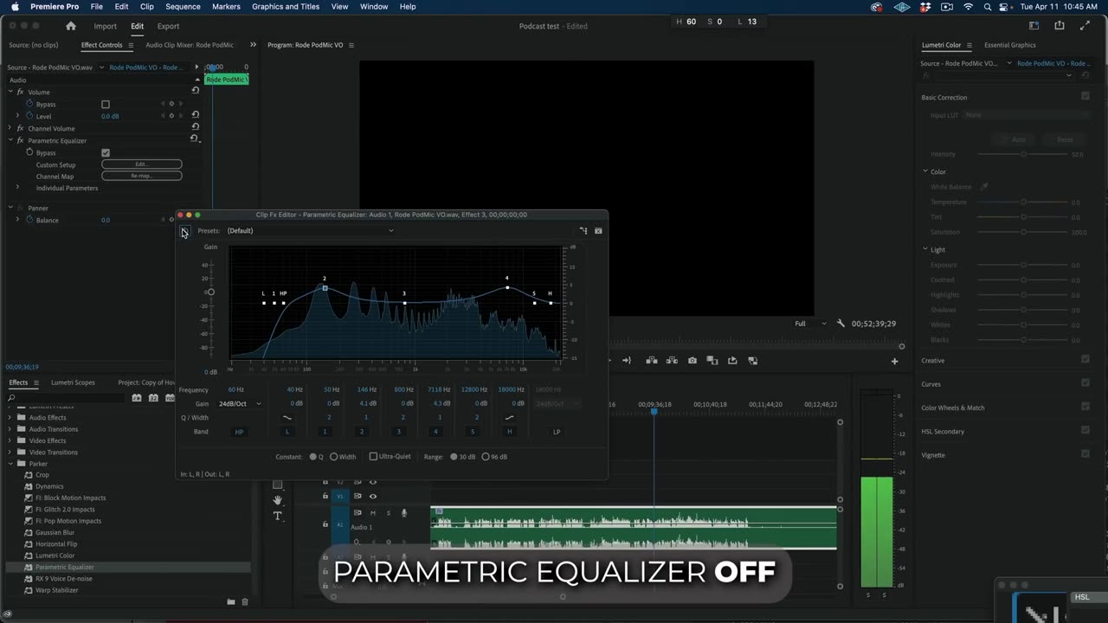Image resolution: width=1108 pixels, height=623 pixels.
Task: Click the Channel Map Re-map button
Action: tap(142, 176)
